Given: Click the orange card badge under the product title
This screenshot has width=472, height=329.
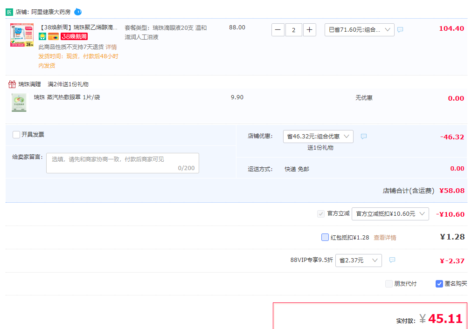Looking at the screenshot, I should (53, 37).
